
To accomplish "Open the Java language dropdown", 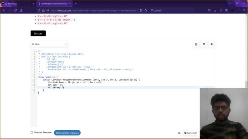I will click(x=49, y=44).
